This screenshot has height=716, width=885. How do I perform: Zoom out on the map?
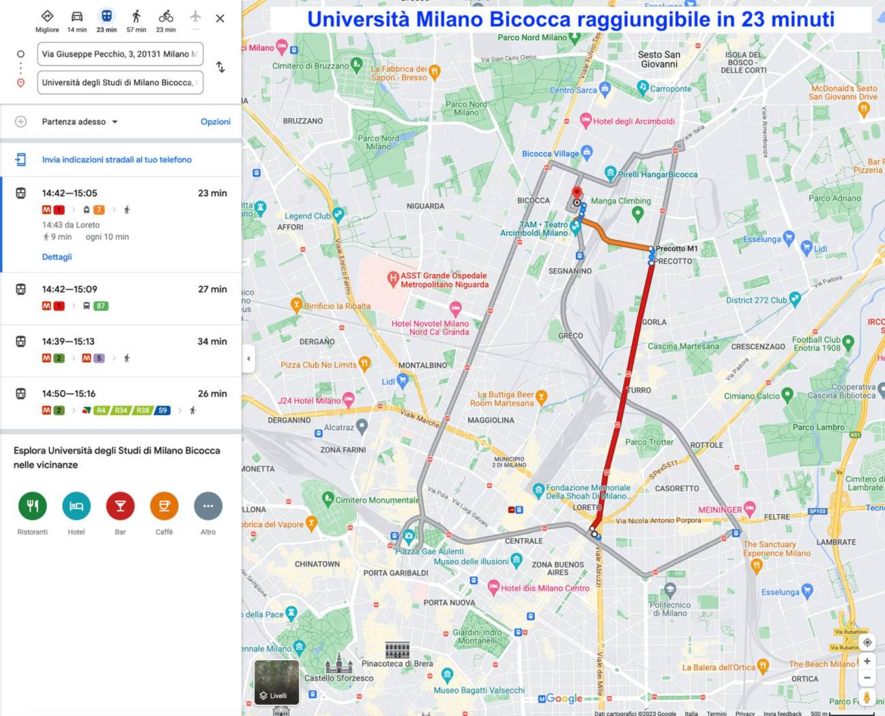coord(867,678)
